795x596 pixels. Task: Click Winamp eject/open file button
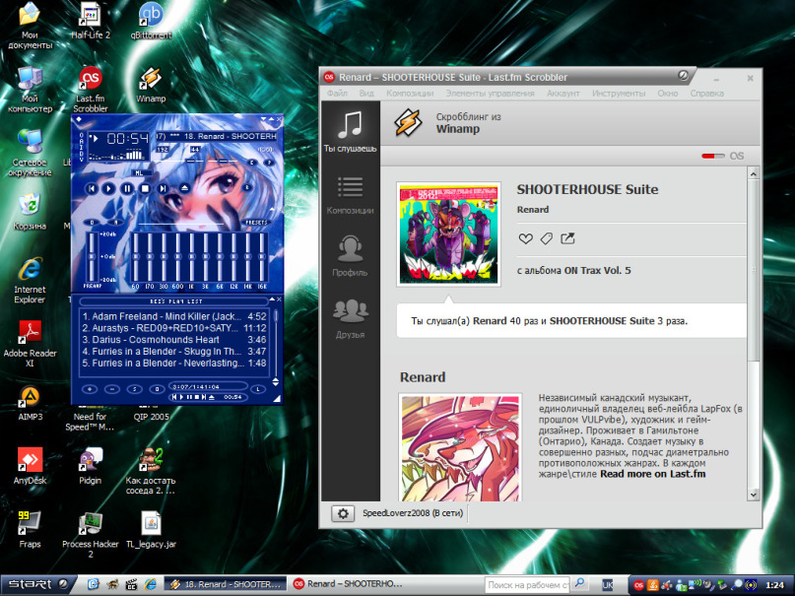pyautogui.click(x=184, y=188)
